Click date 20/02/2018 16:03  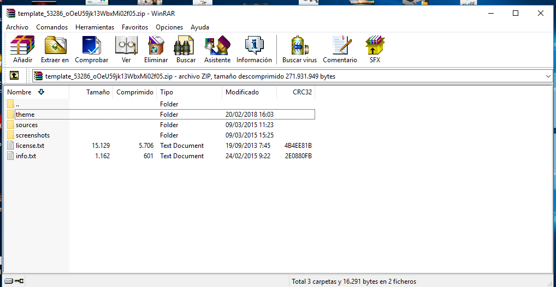[249, 115]
